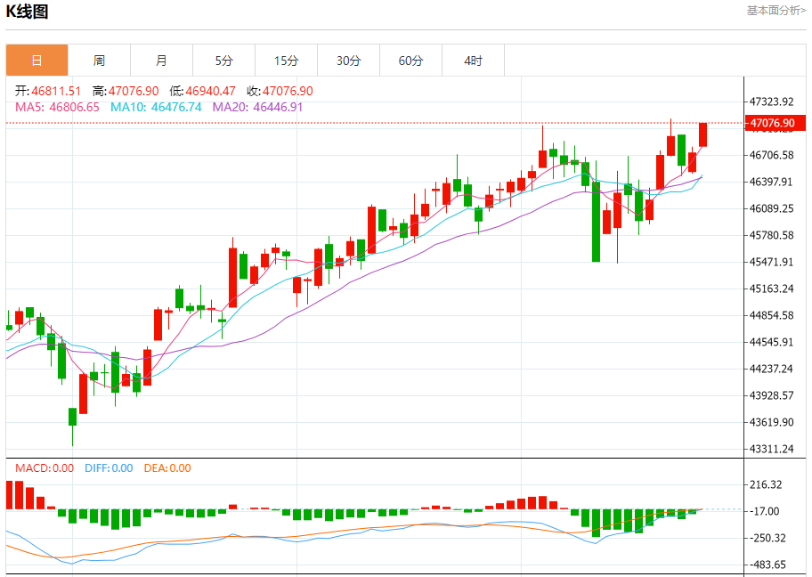Switch to the 周 weekly tab
Viewport: 812px width, 577px height.
[x=99, y=61]
